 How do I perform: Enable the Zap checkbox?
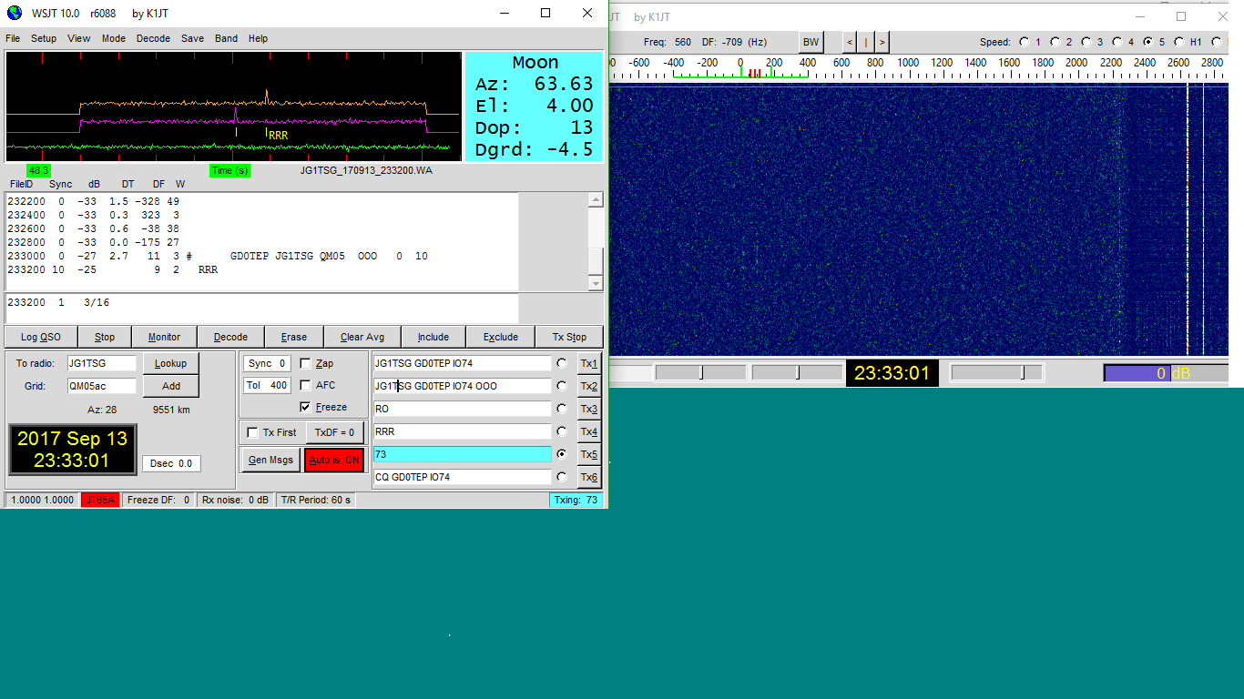tap(306, 363)
